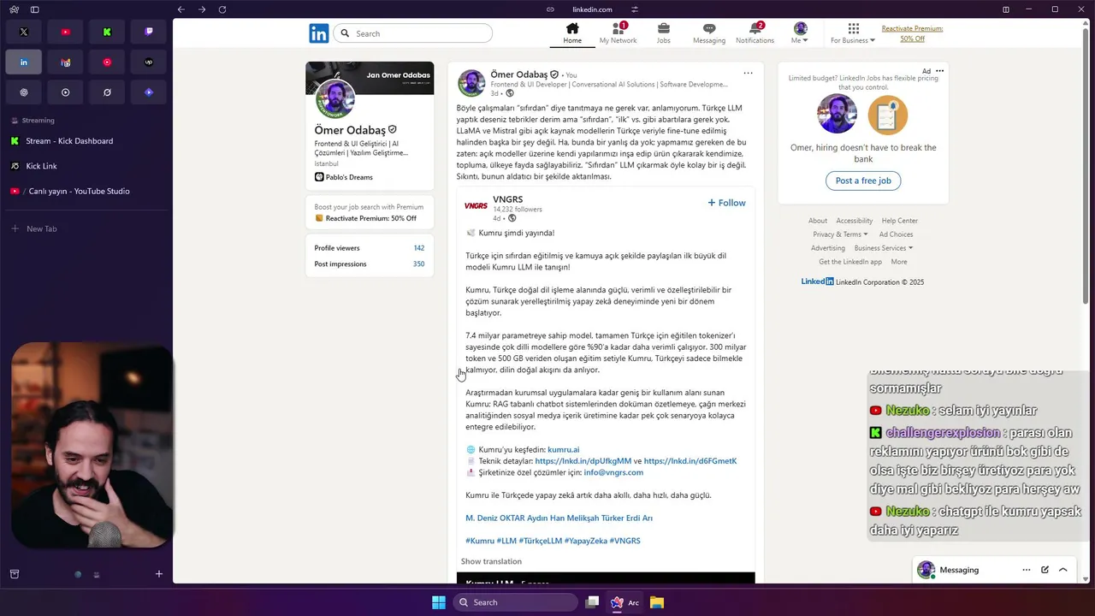Image resolution: width=1095 pixels, height=616 pixels.
Task: Open the YouTube pinned tab in top row
Action: tap(66, 33)
